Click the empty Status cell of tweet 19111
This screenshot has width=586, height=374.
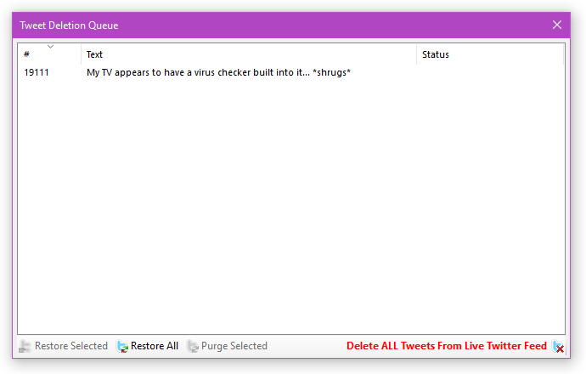pos(488,73)
